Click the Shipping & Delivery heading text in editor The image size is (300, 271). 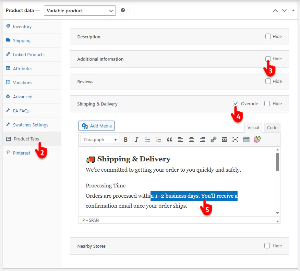pos(134,159)
